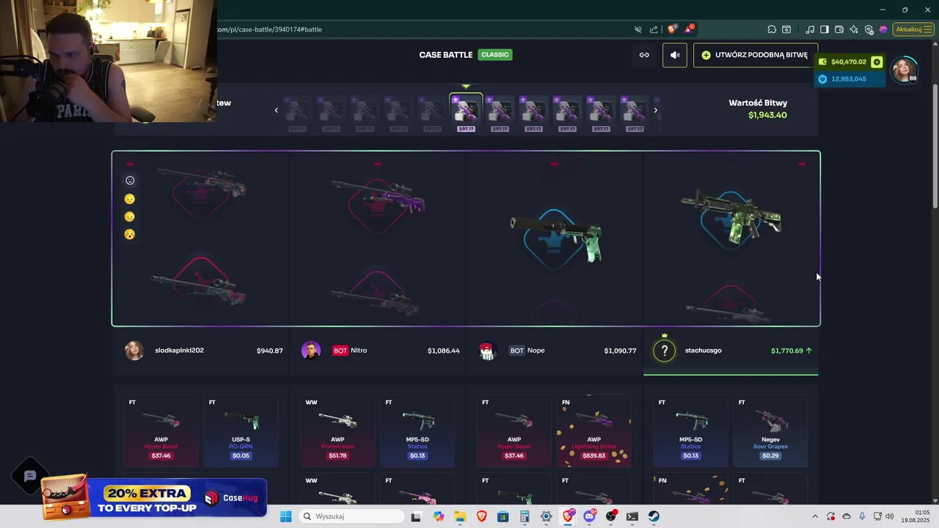
Task: Send the sad emoji reaction
Action: pos(130,217)
